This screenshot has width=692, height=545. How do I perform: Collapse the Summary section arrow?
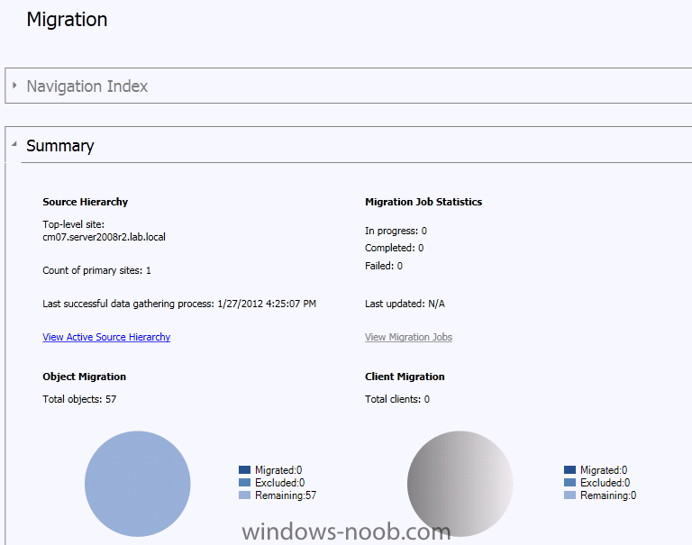pos(14,144)
